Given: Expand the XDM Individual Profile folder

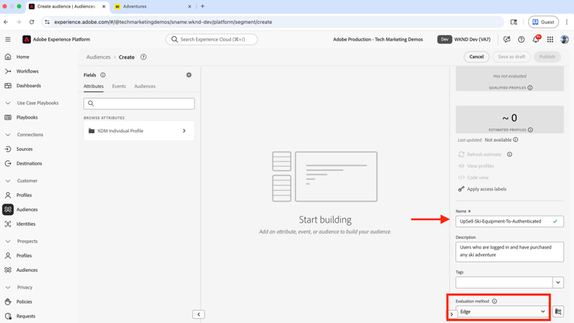Looking at the screenshot, I should pos(139,131).
